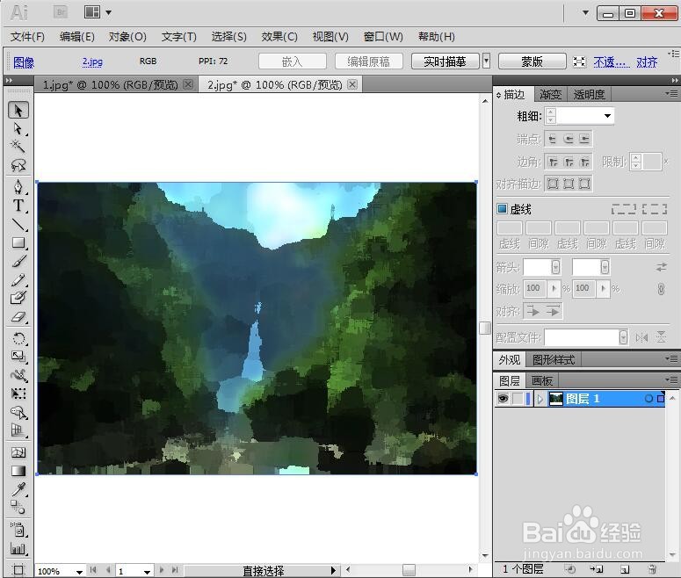Click the delete layer trash icon
The image size is (681, 578).
(652, 569)
